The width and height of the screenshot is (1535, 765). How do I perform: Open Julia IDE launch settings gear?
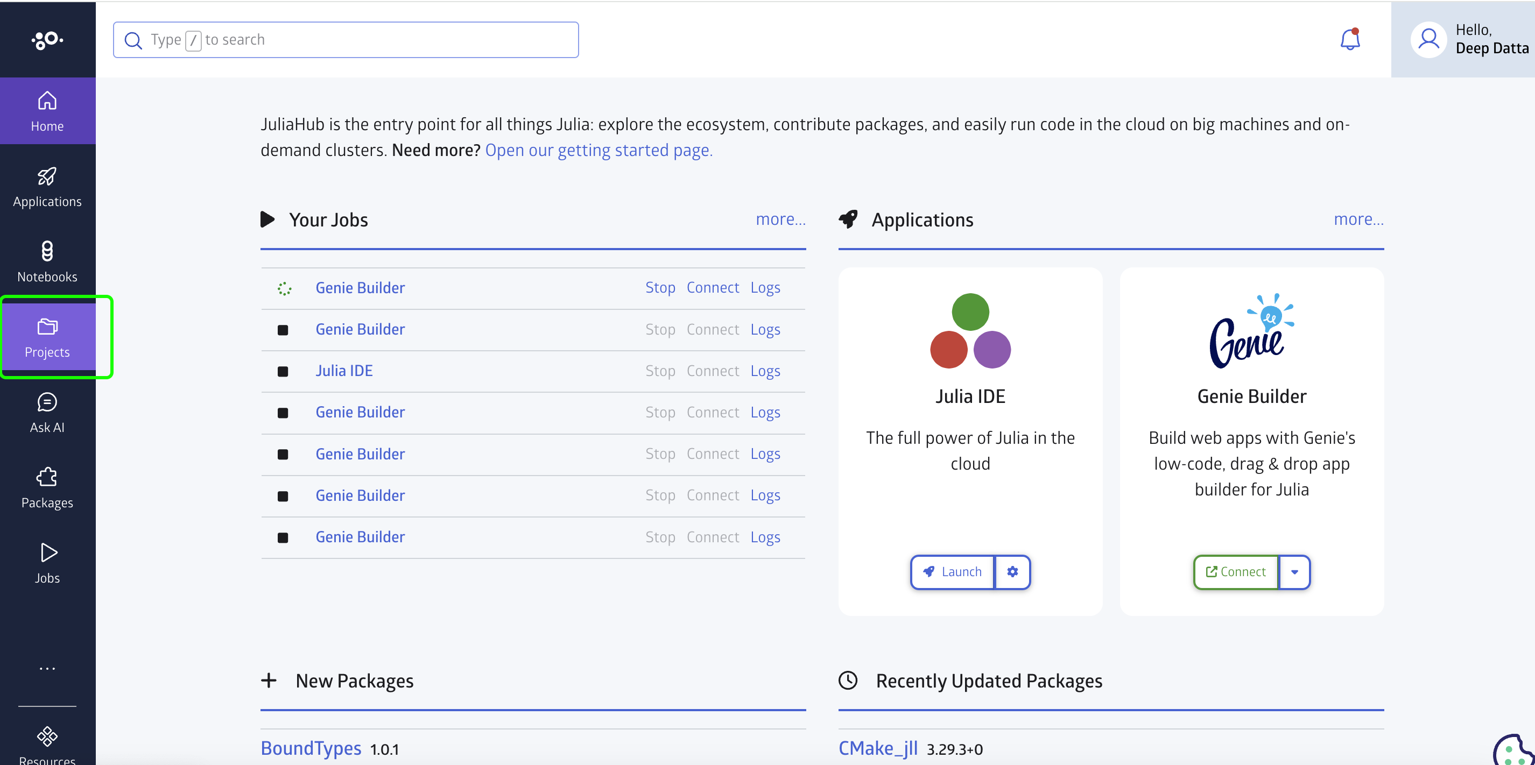point(1012,572)
